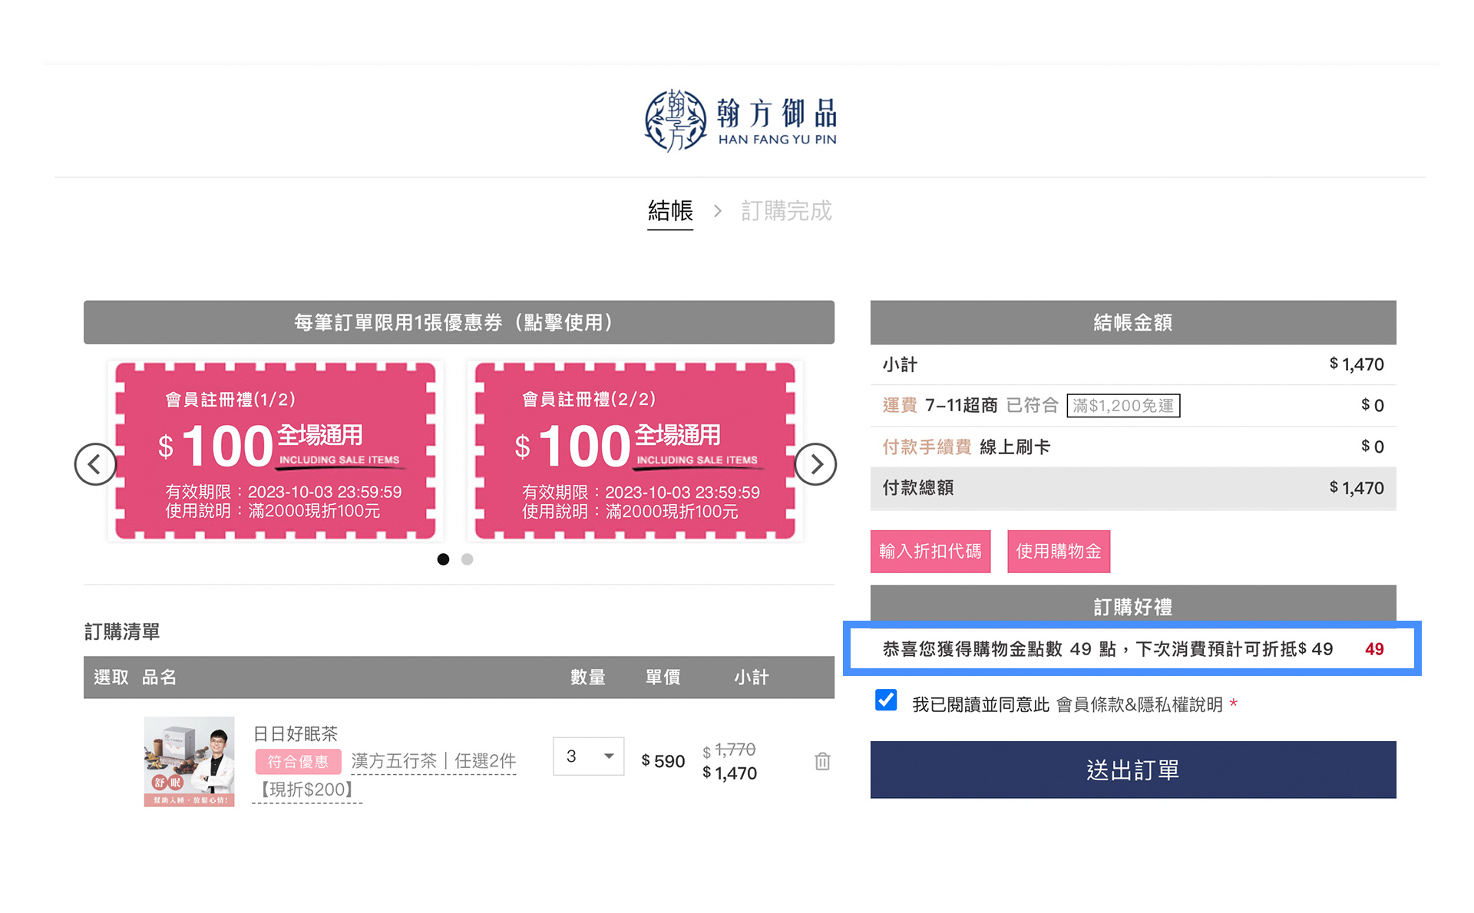Go to first coupon carousel dot

443,559
